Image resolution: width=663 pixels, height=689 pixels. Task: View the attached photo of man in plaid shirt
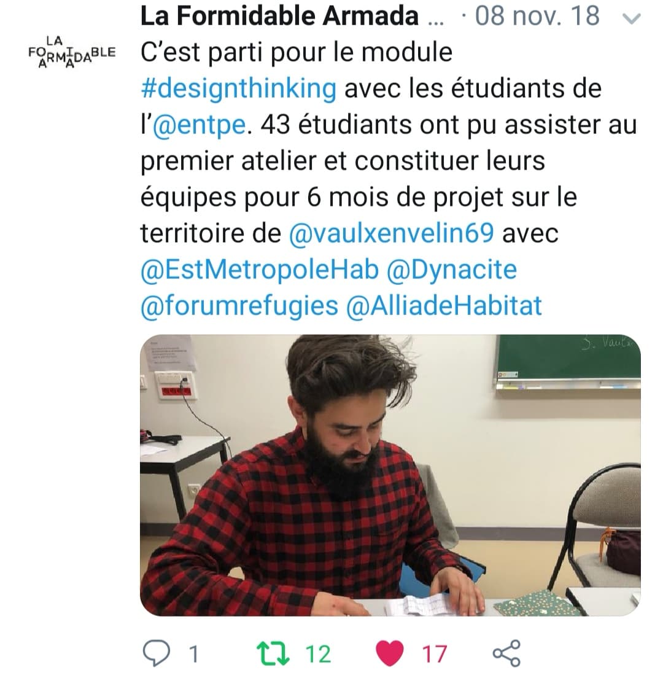390,475
